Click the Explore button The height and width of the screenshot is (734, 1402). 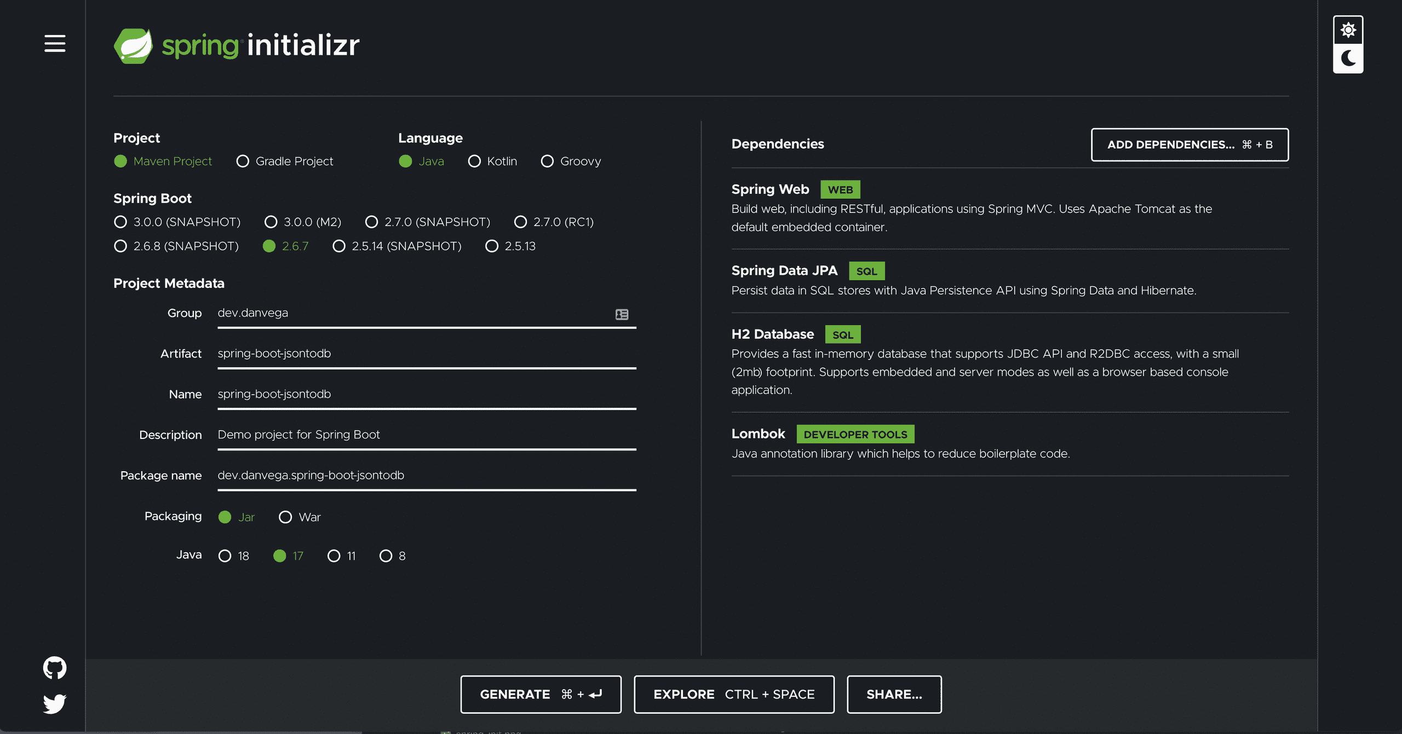point(734,694)
